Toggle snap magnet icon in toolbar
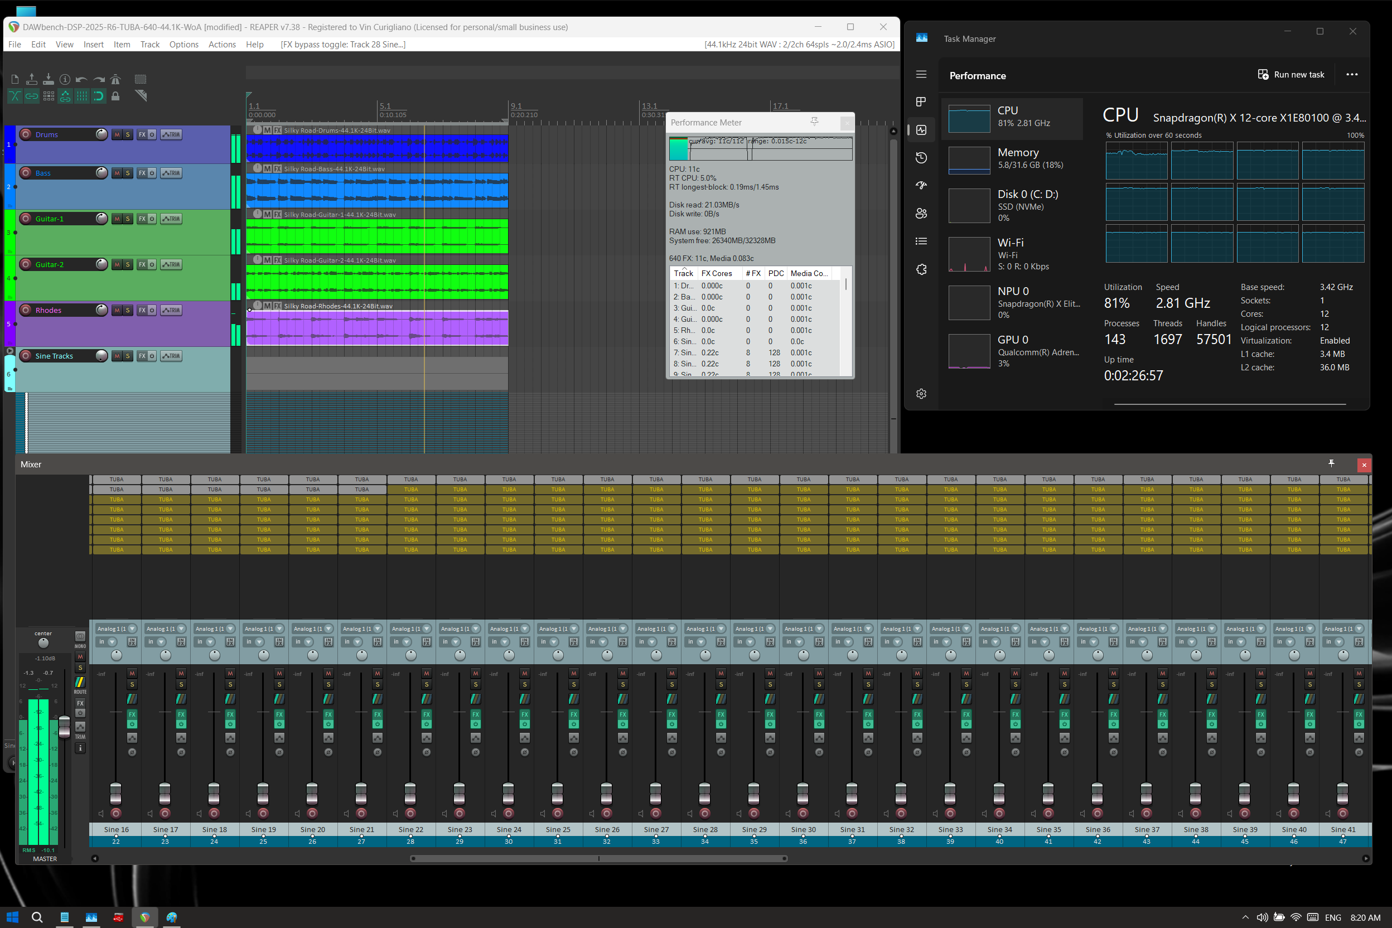This screenshot has height=928, width=1392. coord(98,96)
